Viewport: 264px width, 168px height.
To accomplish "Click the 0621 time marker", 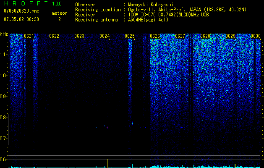I will click(29, 36).
